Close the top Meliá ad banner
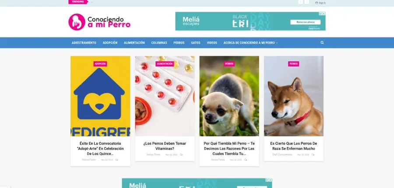Screen dimensions: 394x188 (x=324, y=14)
